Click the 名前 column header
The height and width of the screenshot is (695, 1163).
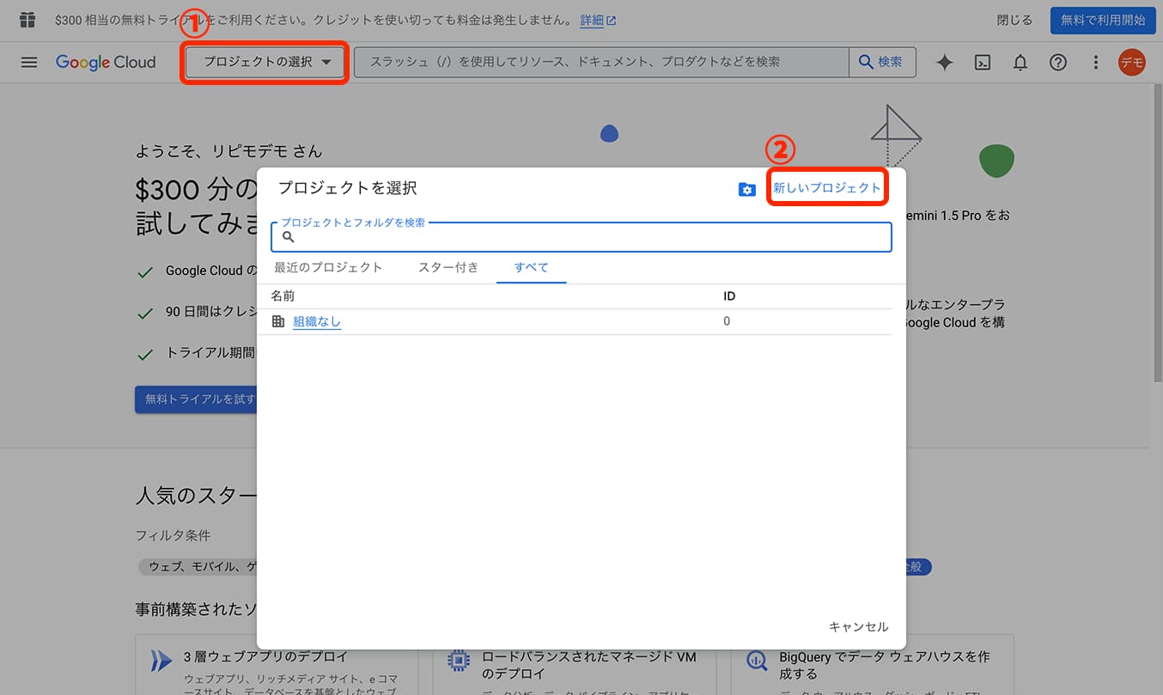click(283, 296)
